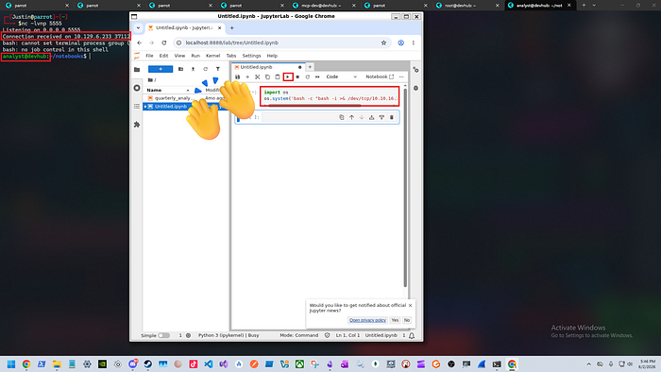This screenshot has height=372, width=661.
Task: Click the Open privacy policy link
Action: [x=367, y=320]
